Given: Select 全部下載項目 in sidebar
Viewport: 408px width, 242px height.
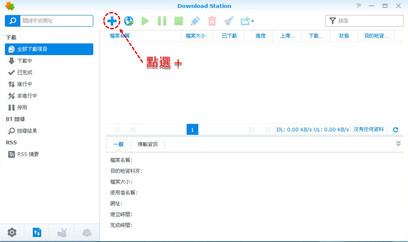Looking at the screenshot, I should click(49, 49).
